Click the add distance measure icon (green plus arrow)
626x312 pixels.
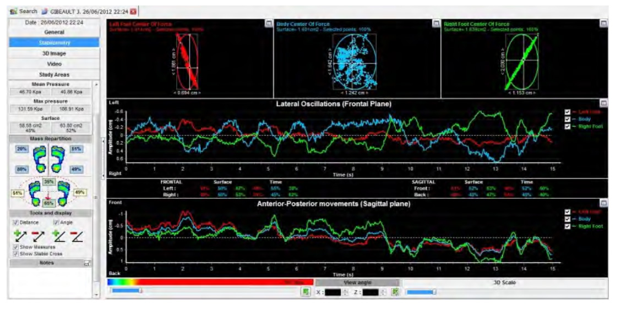tap(20, 236)
